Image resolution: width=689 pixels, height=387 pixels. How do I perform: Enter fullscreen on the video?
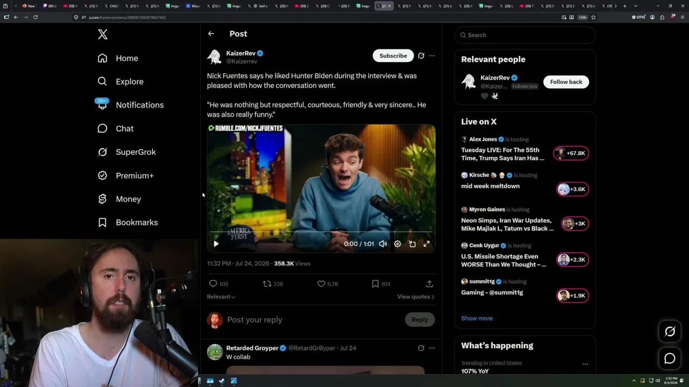coord(426,244)
